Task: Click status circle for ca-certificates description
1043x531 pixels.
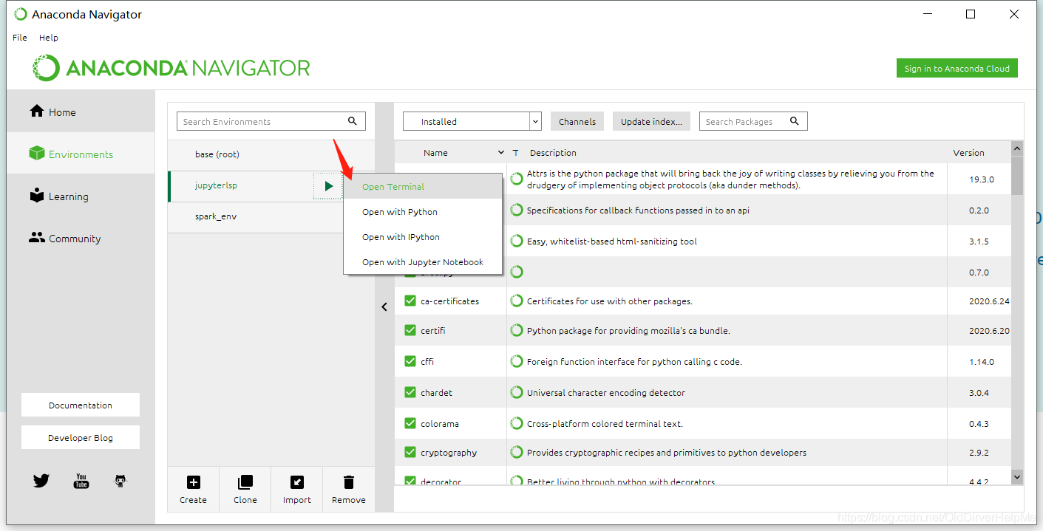Action: (x=517, y=301)
